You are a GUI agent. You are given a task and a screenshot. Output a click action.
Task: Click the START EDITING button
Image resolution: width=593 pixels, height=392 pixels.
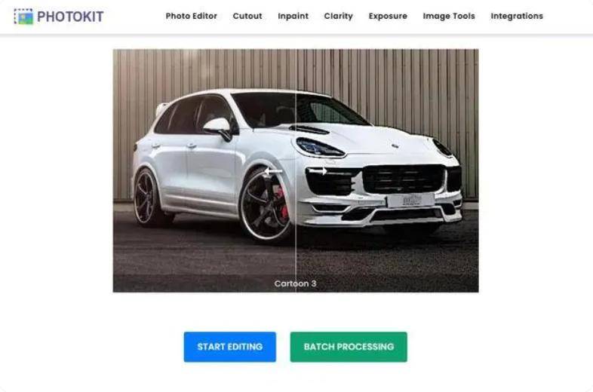point(230,347)
